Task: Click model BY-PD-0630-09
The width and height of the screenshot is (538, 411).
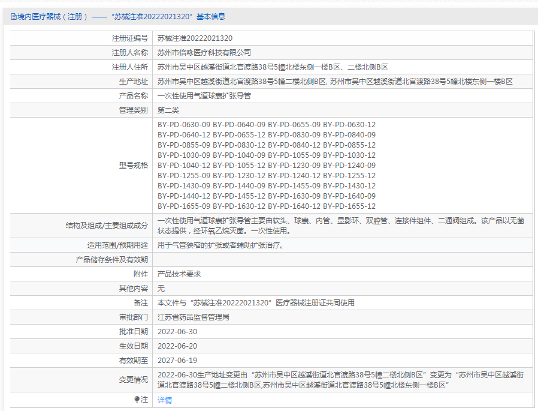Action: coord(184,124)
